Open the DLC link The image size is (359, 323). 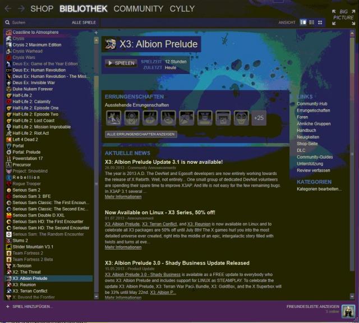[x=301, y=150]
